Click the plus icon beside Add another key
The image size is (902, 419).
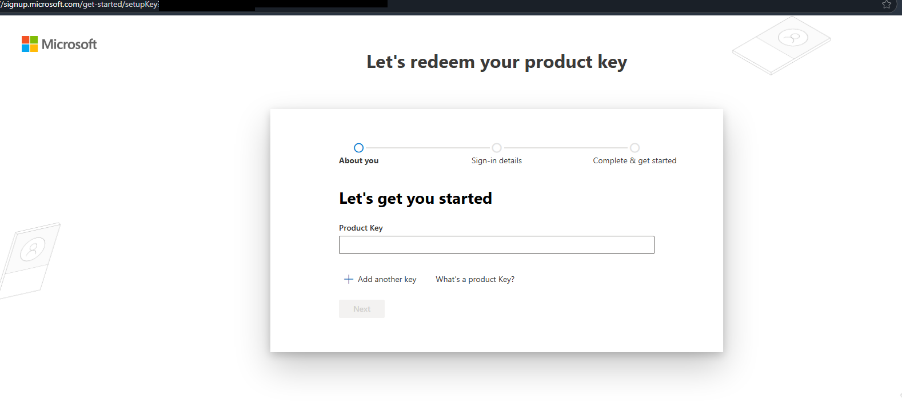pyautogui.click(x=348, y=279)
